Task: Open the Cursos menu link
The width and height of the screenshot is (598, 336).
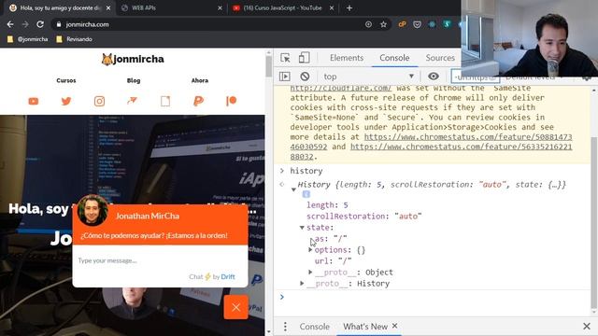Action: point(66,81)
